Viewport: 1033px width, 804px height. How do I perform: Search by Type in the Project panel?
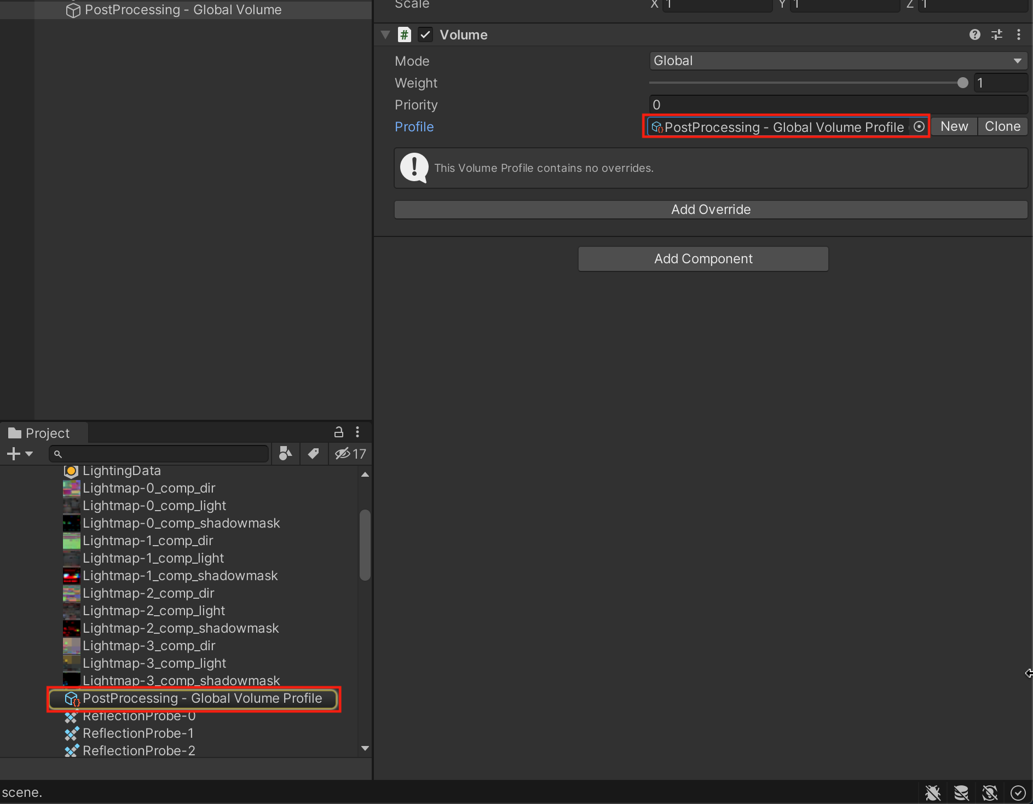pyautogui.click(x=285, y=454)
